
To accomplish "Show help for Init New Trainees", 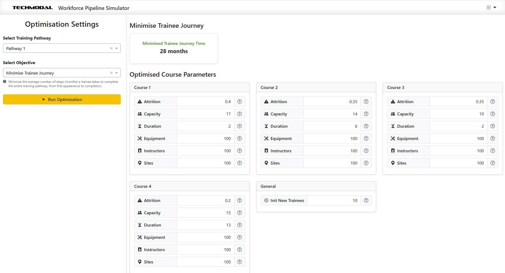I will [x=366, y=200].
